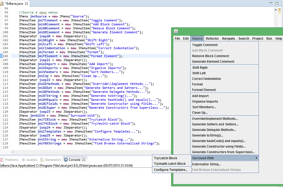Open the Refactor menu

[x=212, y=38]
